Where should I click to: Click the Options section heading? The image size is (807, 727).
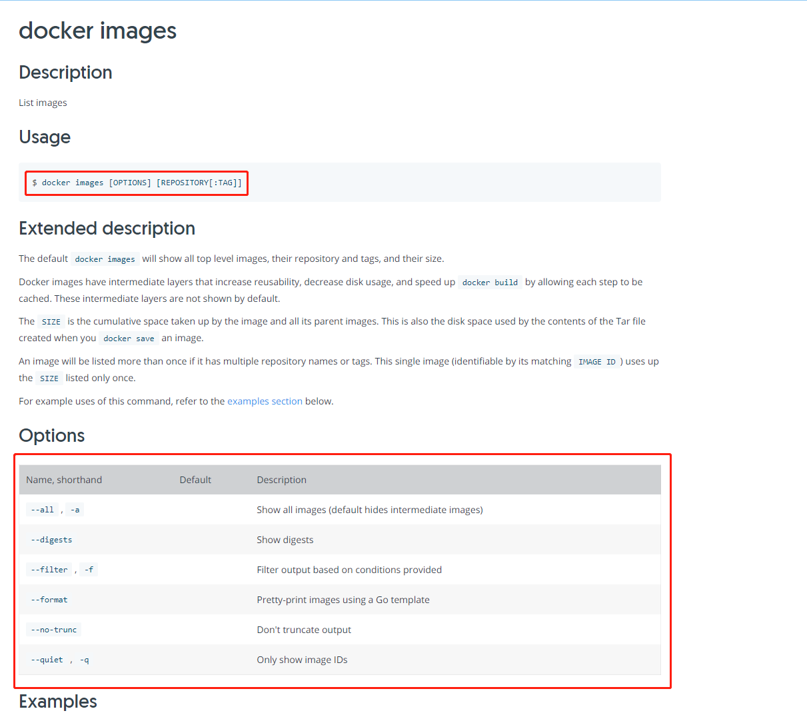coord(52,435)
